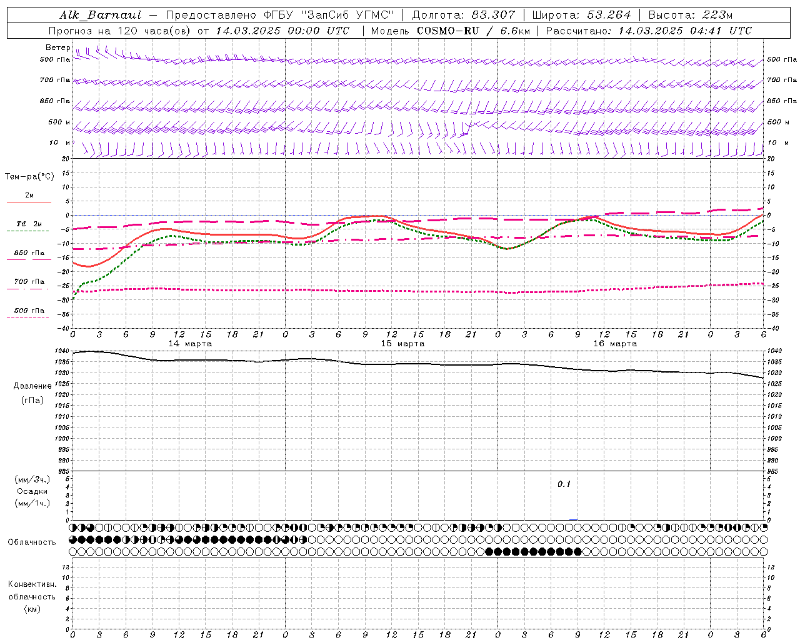Click the 500 гПа temperature legend label
Viewport: 800px width, 640px height.
coord(29,311)
